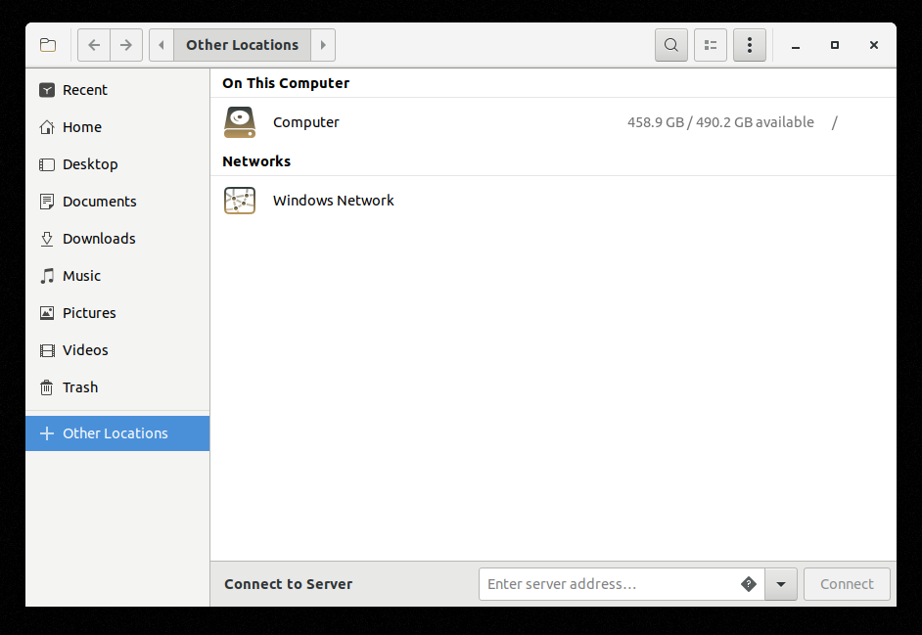Click the path bar left triangle
922x635 pixels.
click(161, 45)
